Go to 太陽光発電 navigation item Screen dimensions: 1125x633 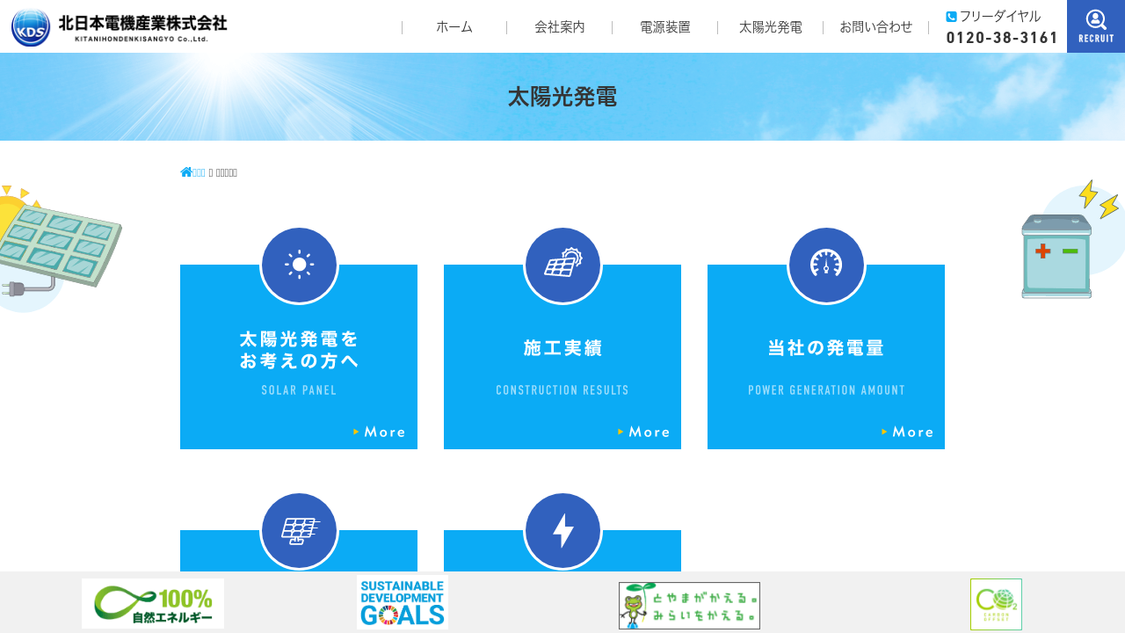coord(771,27)
